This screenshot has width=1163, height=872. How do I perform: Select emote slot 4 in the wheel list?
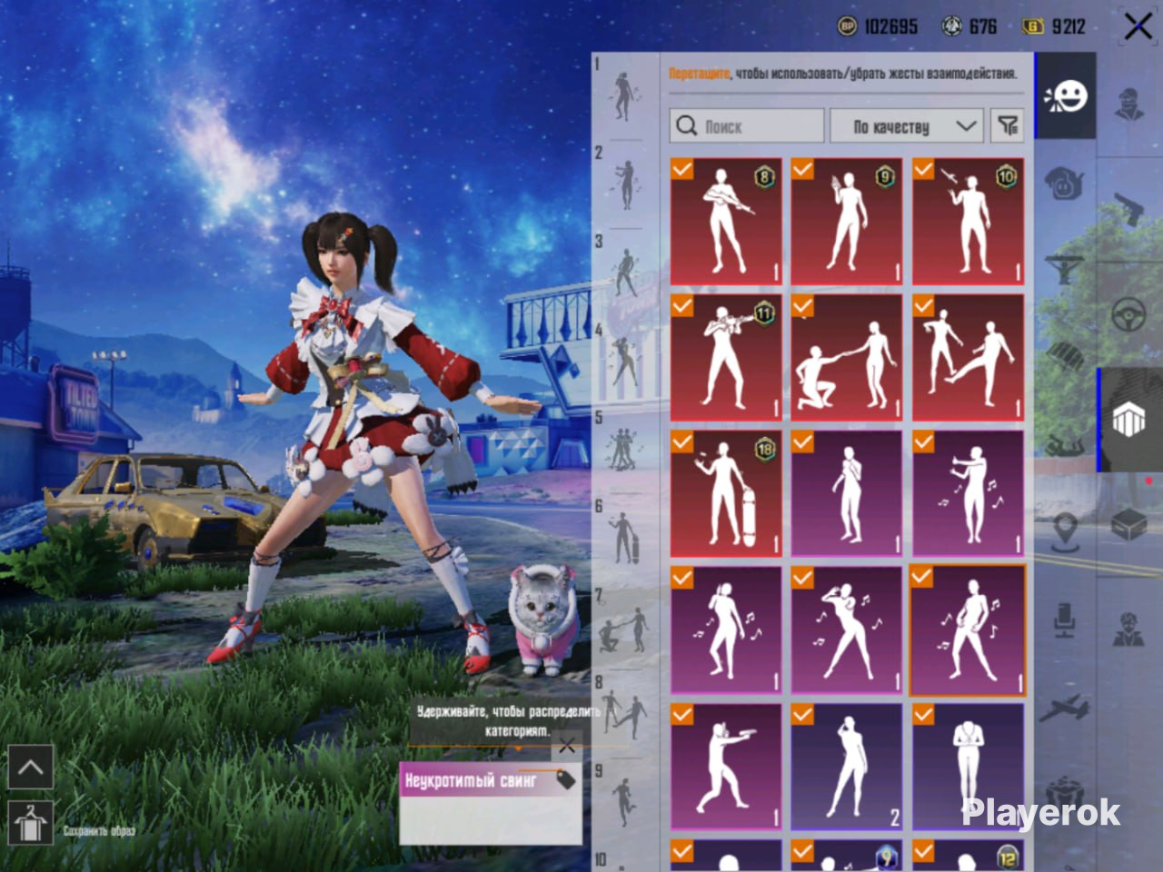[624, 362]
